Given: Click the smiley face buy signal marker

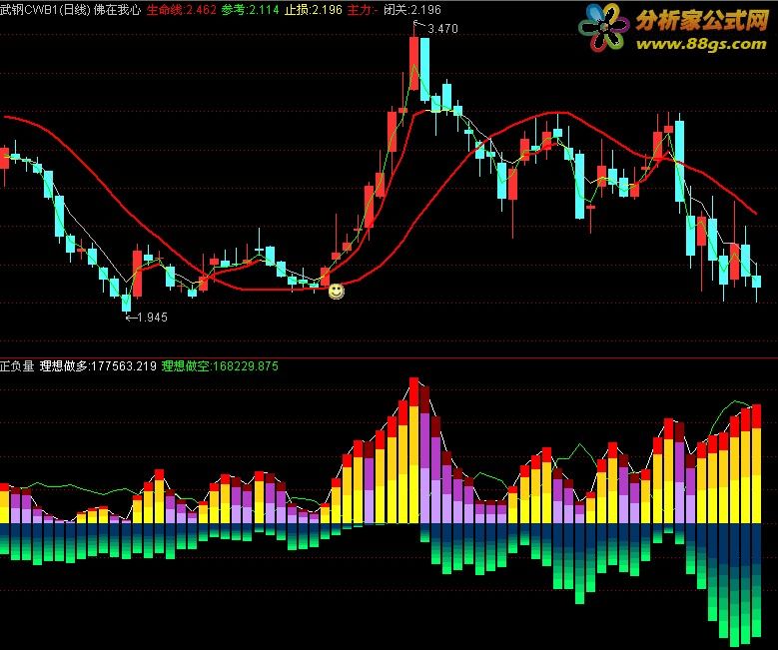Looking at the screenshot, I should coord(337,292).
